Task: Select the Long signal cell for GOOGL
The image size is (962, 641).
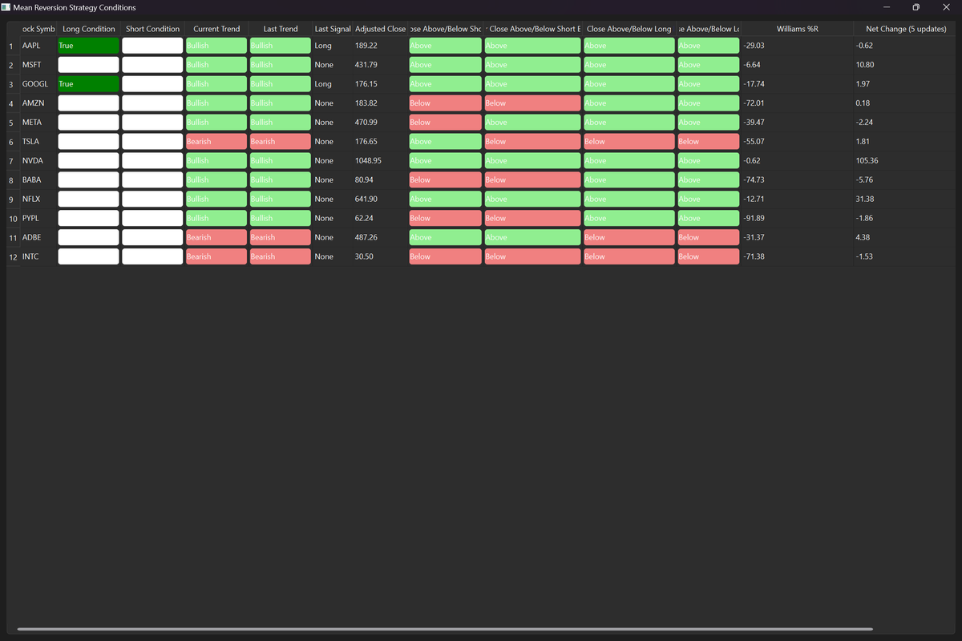Action: (323, 83)
